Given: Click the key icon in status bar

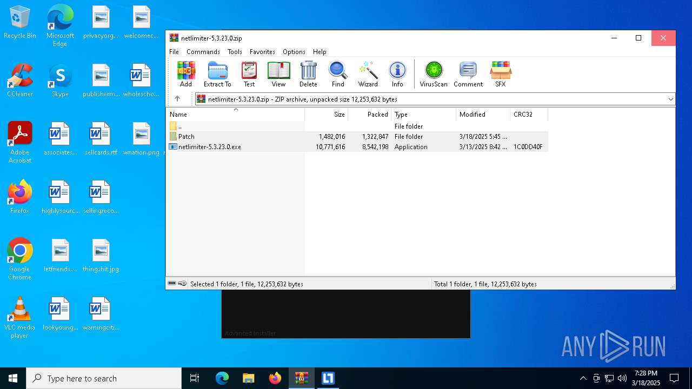Looking at the screenshot, I should coord(182,284).
